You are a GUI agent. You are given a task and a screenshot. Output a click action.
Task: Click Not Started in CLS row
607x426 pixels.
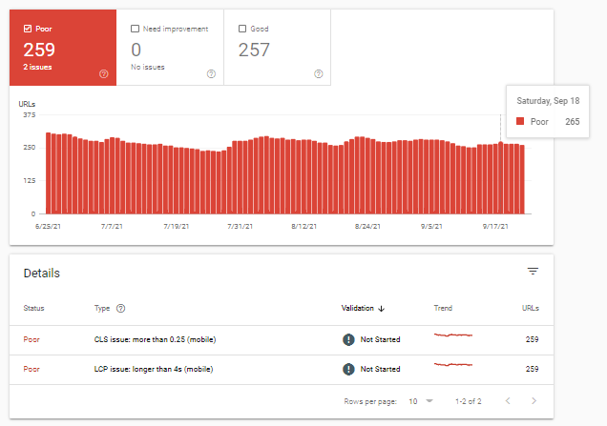380,339
